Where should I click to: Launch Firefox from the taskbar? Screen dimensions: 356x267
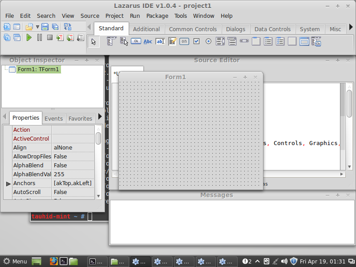tap(53, 261)
